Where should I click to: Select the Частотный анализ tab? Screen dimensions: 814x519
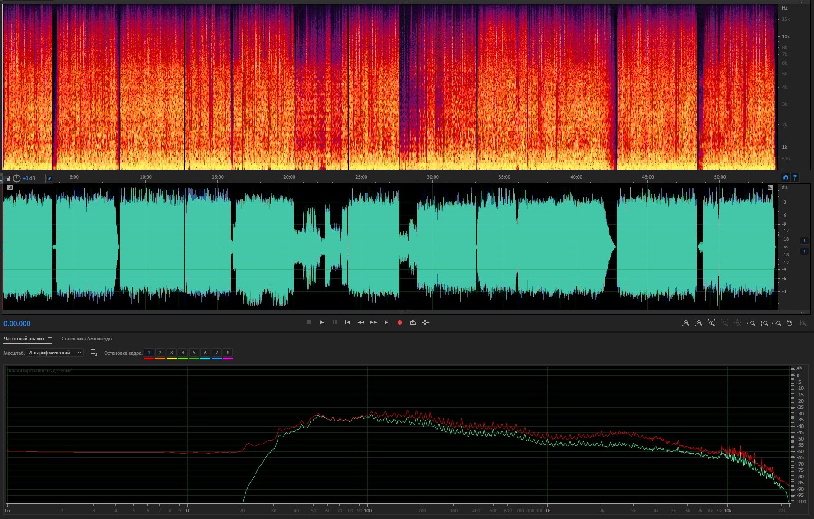tap(24, 339)
